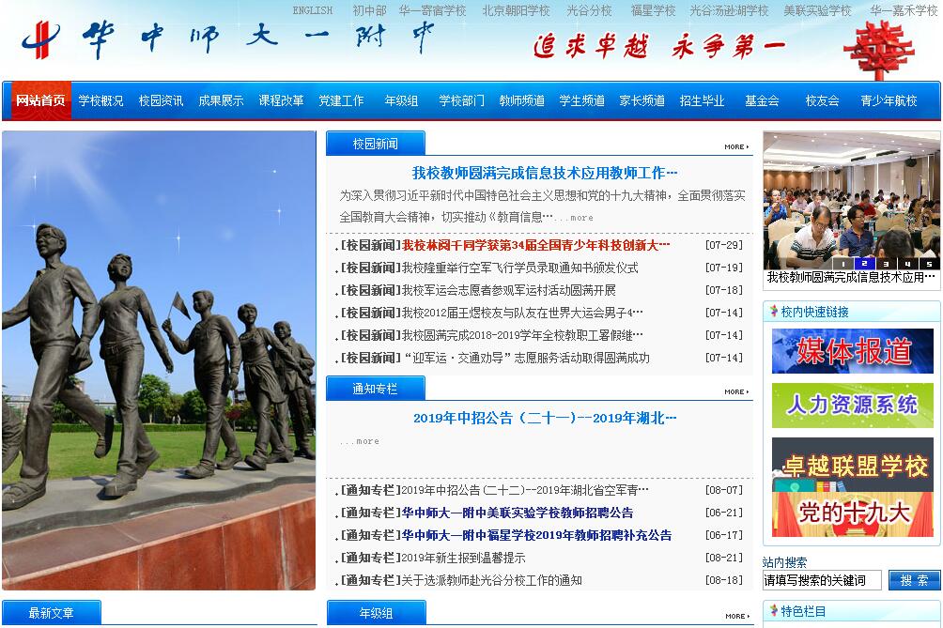Viewport: 943px width, 628px height.
Task: Open notice 2019年新生报到温馨提示
Action: tap(463, 558)
